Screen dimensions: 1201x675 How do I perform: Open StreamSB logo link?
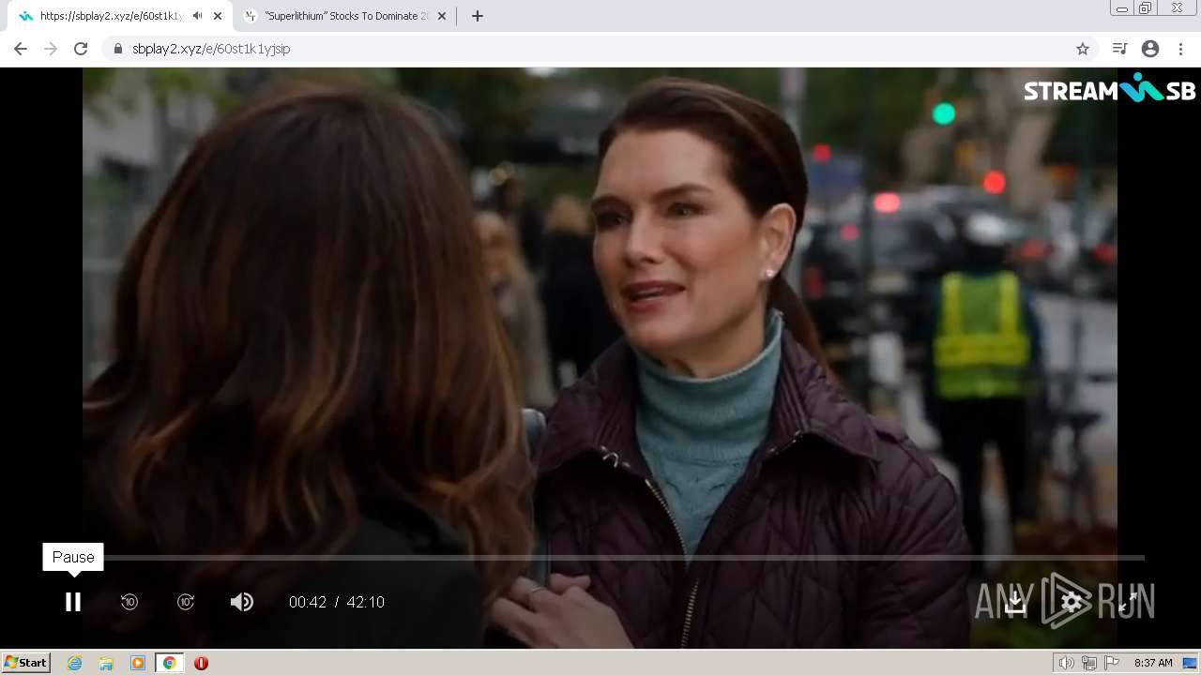point(1109,89)
